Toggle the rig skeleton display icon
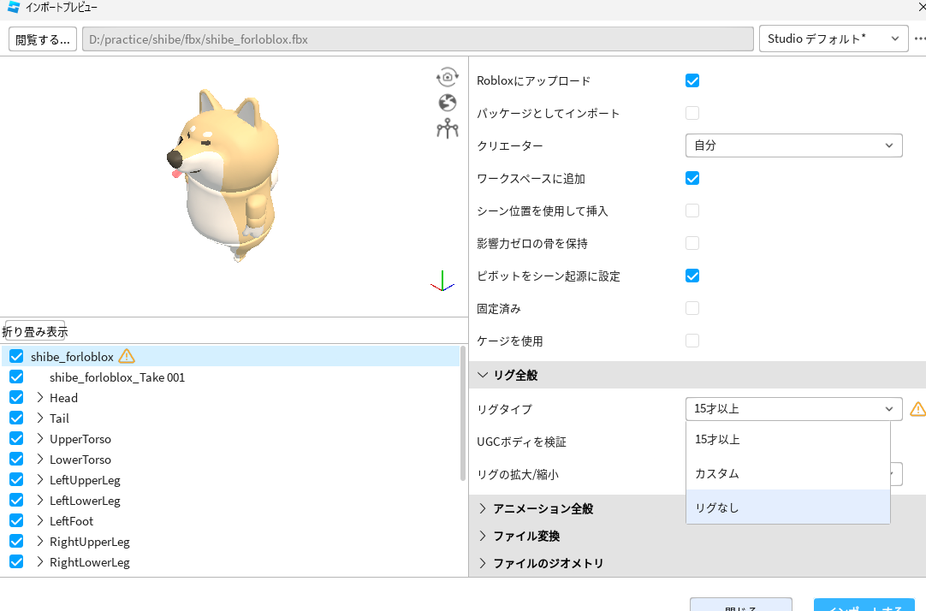 coord(448,128)
